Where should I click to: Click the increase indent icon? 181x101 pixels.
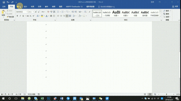76,12
